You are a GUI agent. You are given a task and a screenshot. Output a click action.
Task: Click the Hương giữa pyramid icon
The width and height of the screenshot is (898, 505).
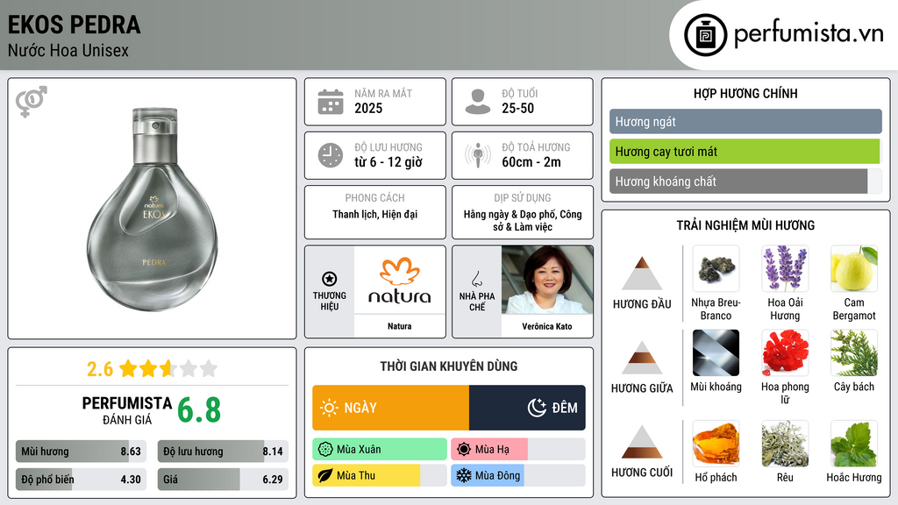pyautogui.click(x=642, y=358)
